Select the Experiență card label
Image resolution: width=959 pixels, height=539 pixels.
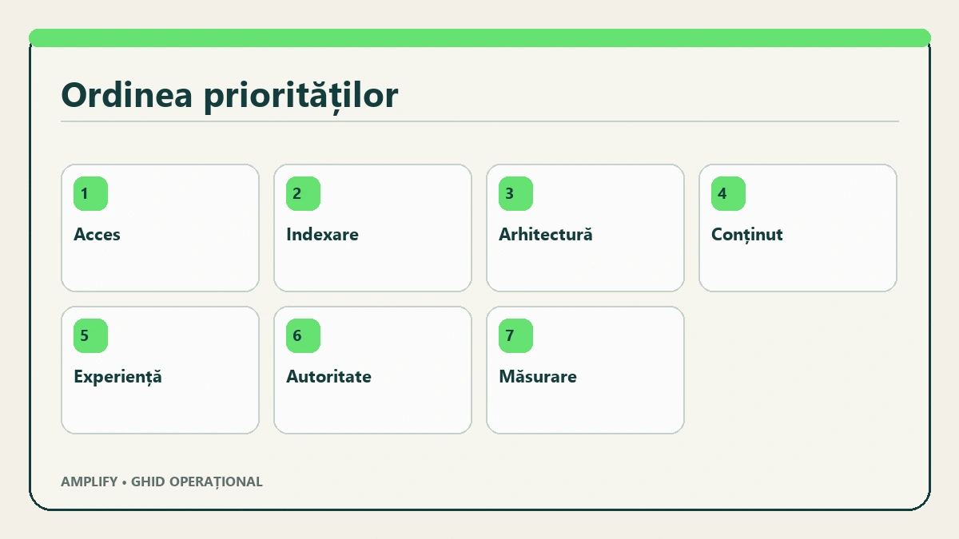coord(117,377)
